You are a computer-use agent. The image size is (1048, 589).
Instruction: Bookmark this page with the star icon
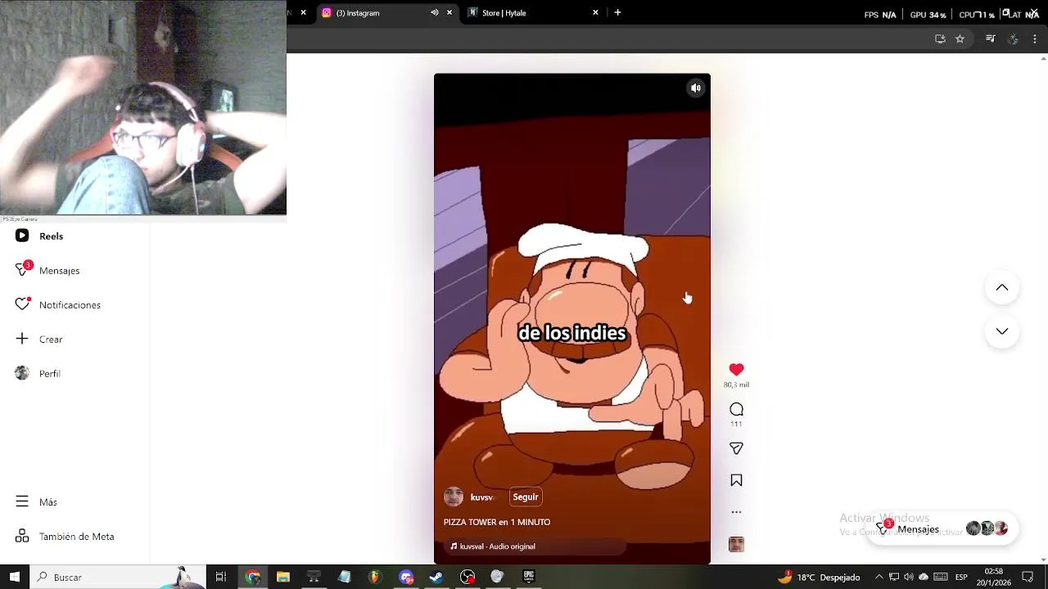click(x=960, y=38)
